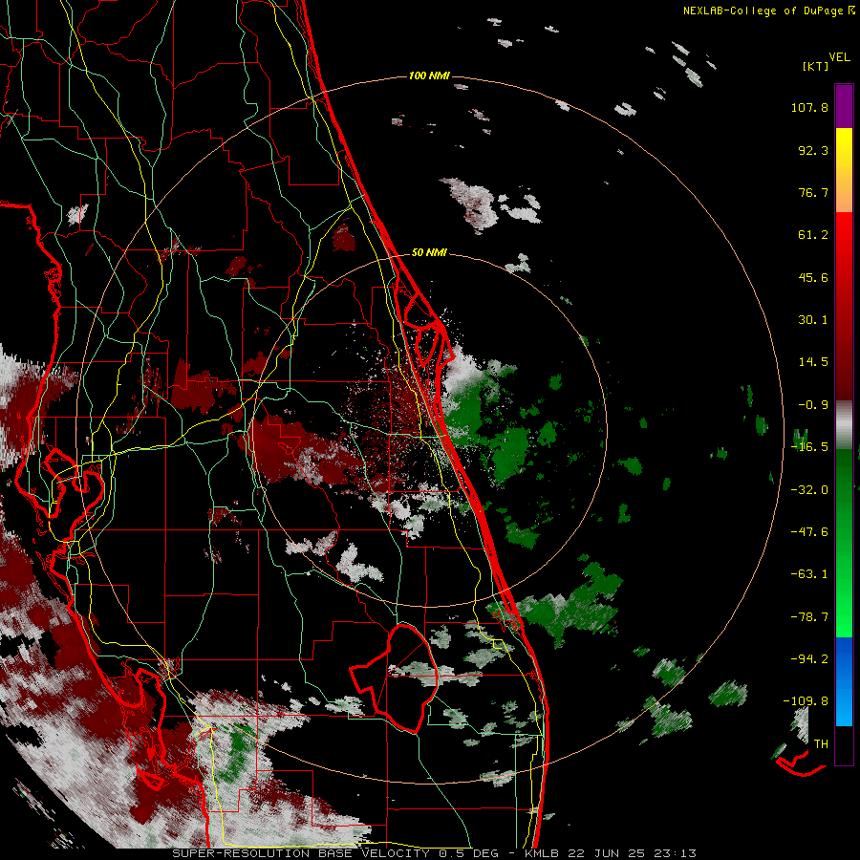Click the NEXLAB-College of DuPage credit text

(x=769, y=11)
